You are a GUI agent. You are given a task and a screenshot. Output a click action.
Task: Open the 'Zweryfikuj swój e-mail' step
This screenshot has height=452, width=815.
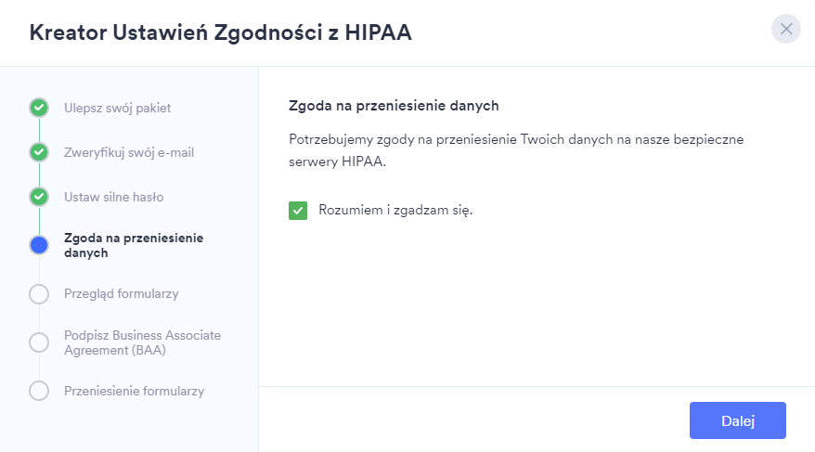click(x=129, y=152)
